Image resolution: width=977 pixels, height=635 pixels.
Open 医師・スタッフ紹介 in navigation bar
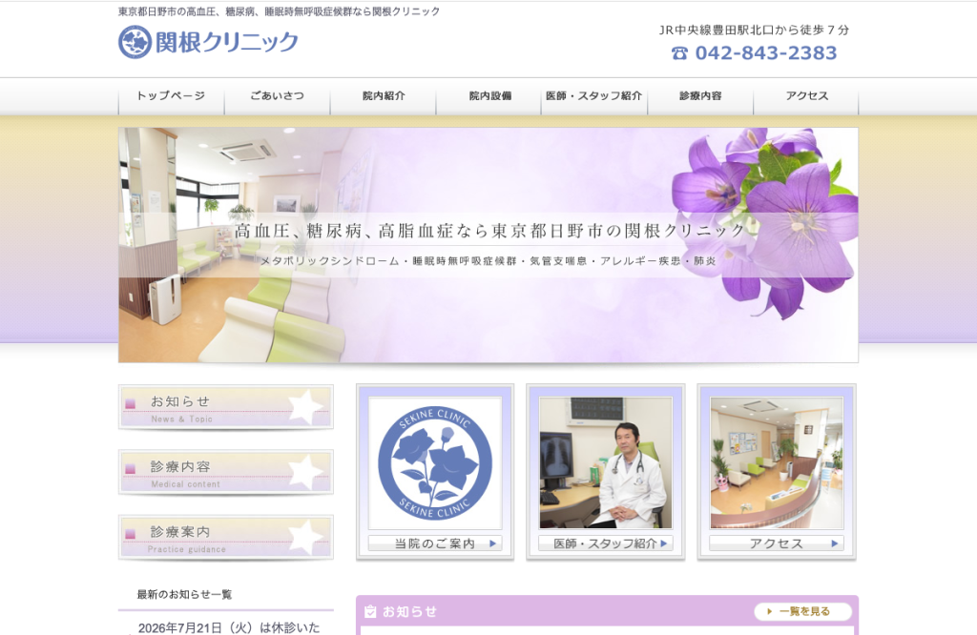pos(594,96)
